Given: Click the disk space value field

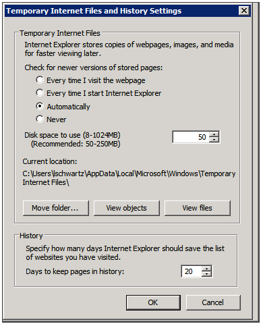Looking at the screenshot, I should [x=191, y=137].
